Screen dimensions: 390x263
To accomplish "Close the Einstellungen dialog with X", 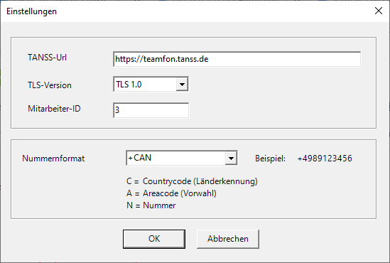I will point(379,11).
